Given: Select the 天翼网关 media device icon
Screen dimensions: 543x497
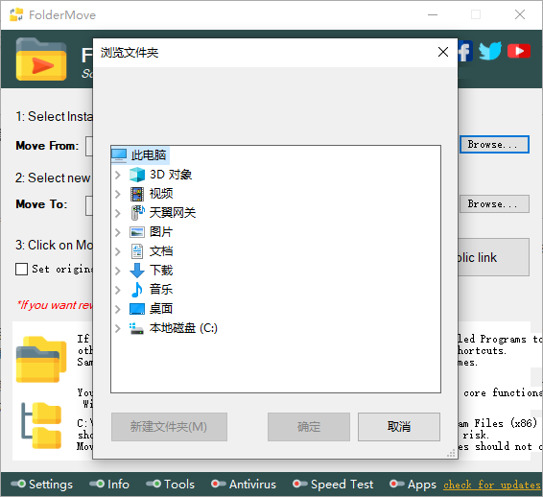Looking at the screenshot, I should coord(137,213).
